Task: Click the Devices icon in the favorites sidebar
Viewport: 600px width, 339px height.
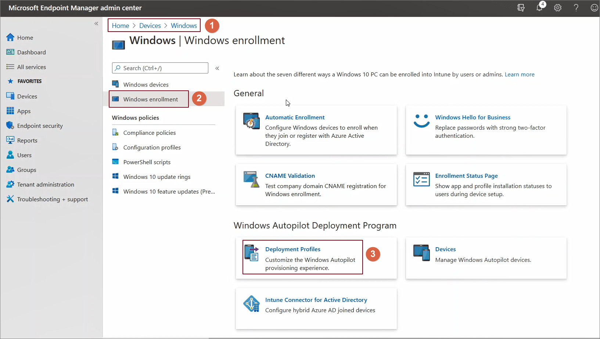Action: click(10, 96)
